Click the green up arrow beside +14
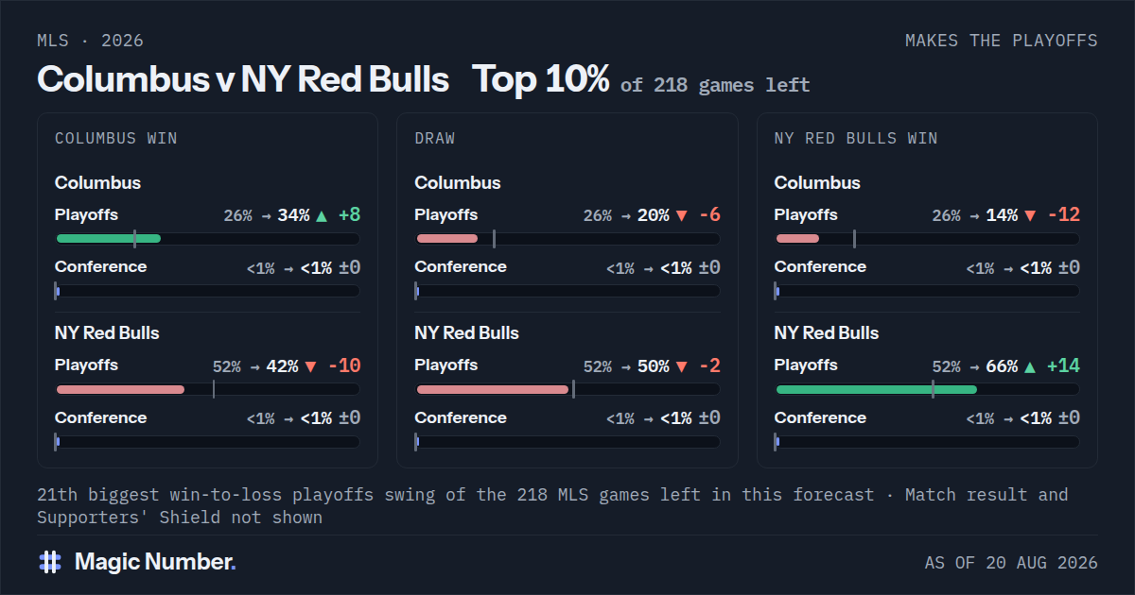This screenshot has width=1135, height=595. [x=1030, y=366]
